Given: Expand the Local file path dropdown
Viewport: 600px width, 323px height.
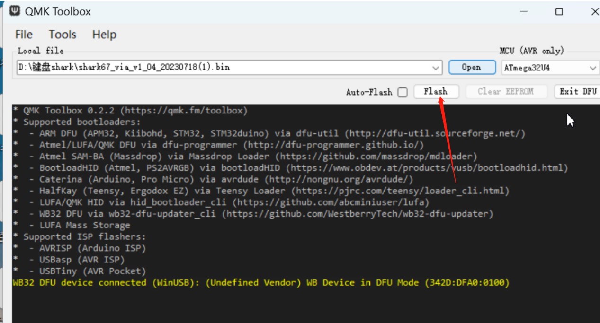Looking at the screenshot, I should [x=436, y=68].
